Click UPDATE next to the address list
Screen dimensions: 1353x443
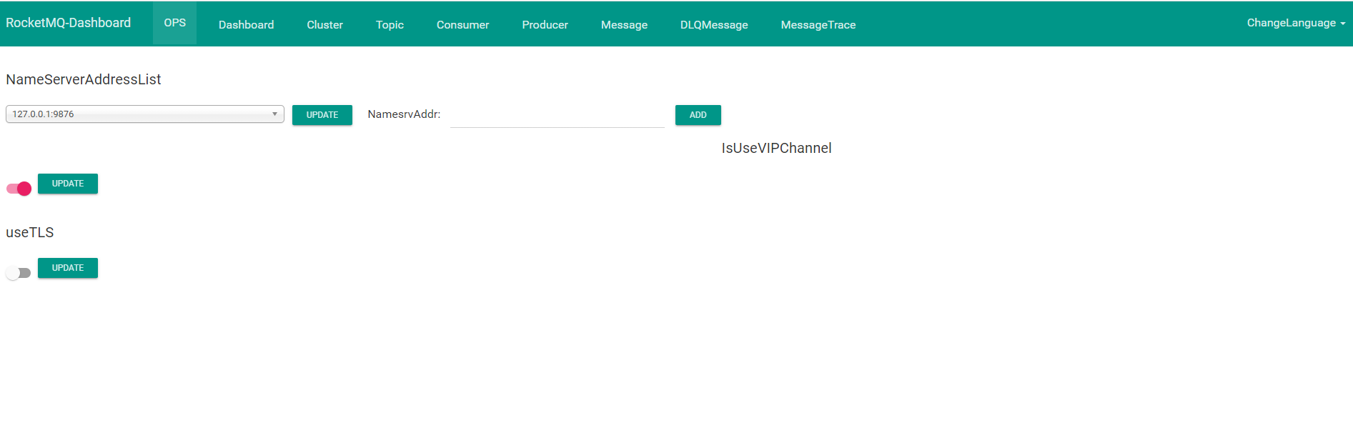(x=322, y=115)
